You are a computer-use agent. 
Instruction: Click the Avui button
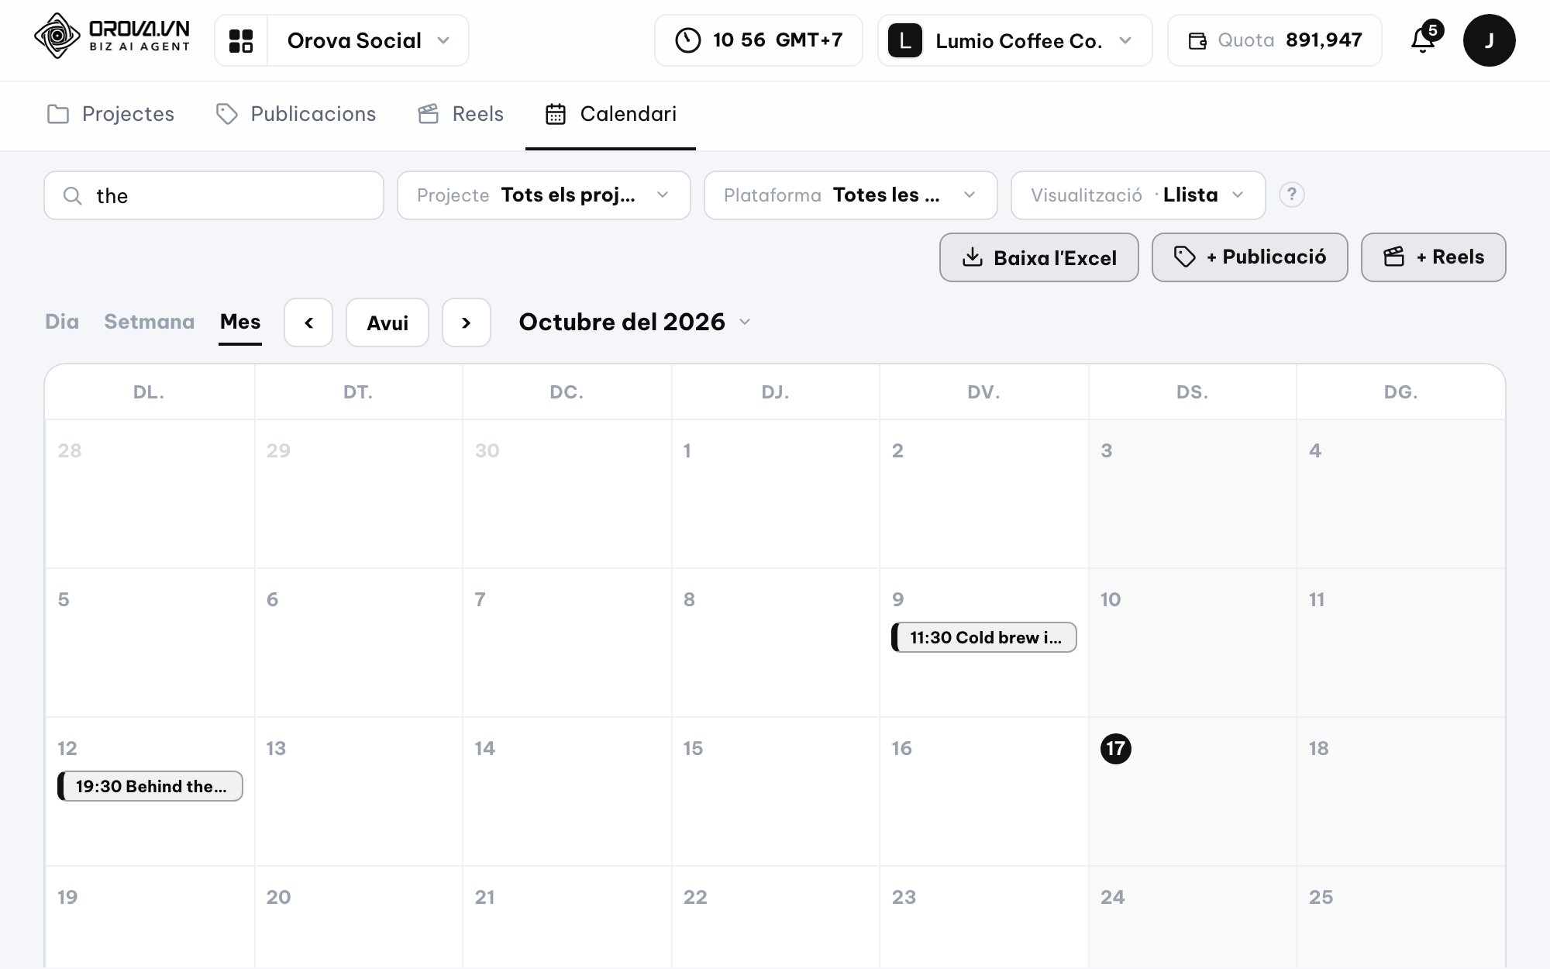tap(387, 322)
